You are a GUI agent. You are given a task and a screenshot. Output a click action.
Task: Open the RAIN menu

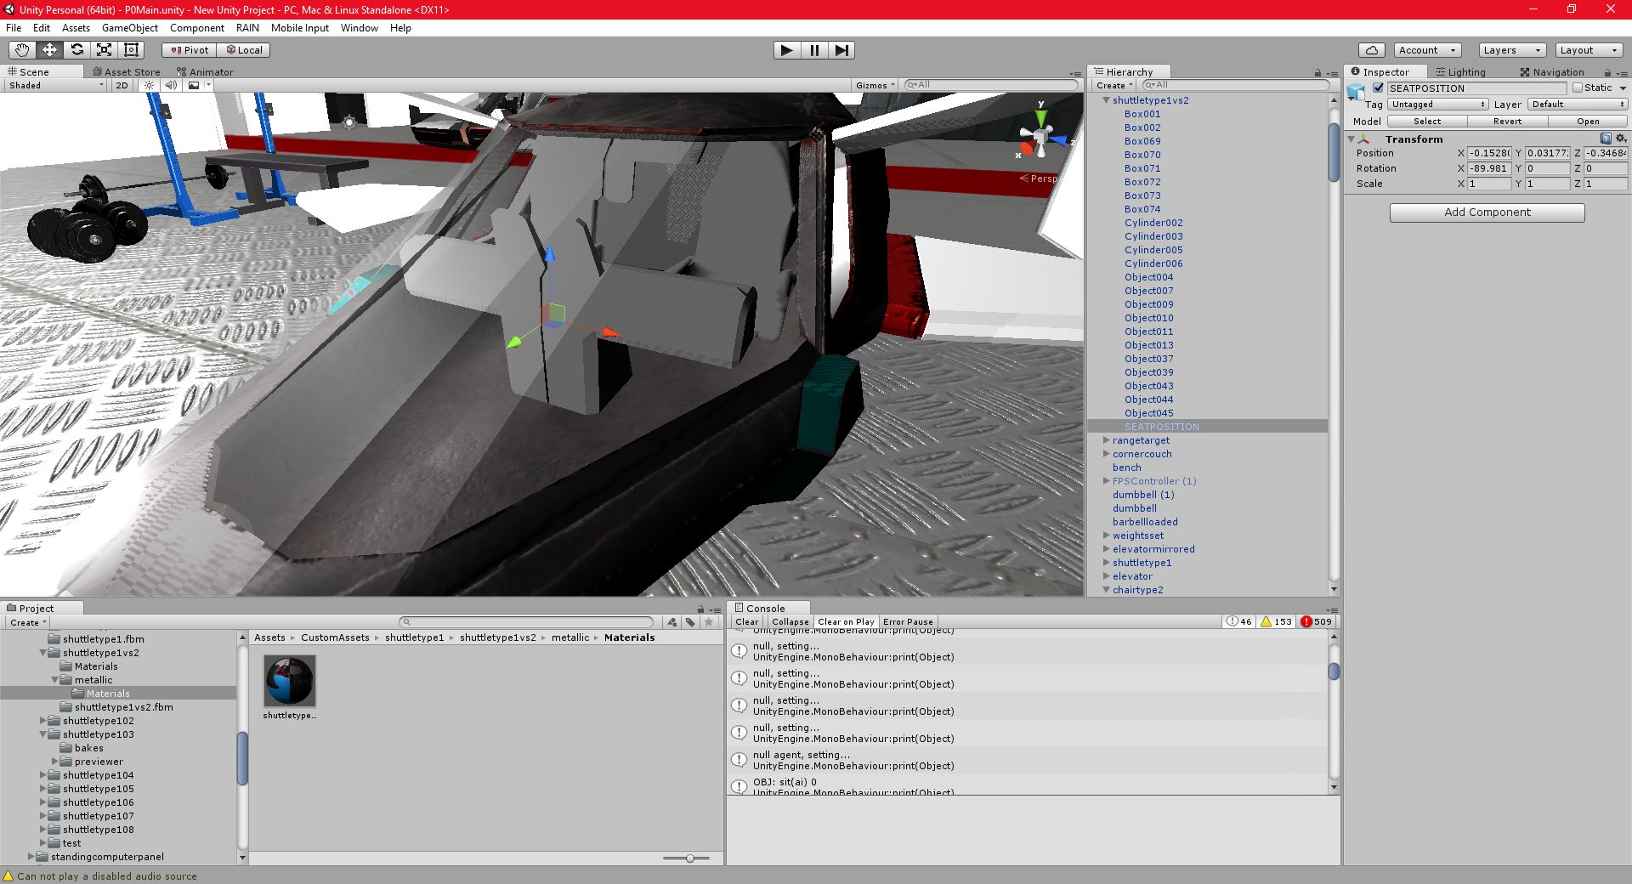pyautogui.click(x=247, y=28)
